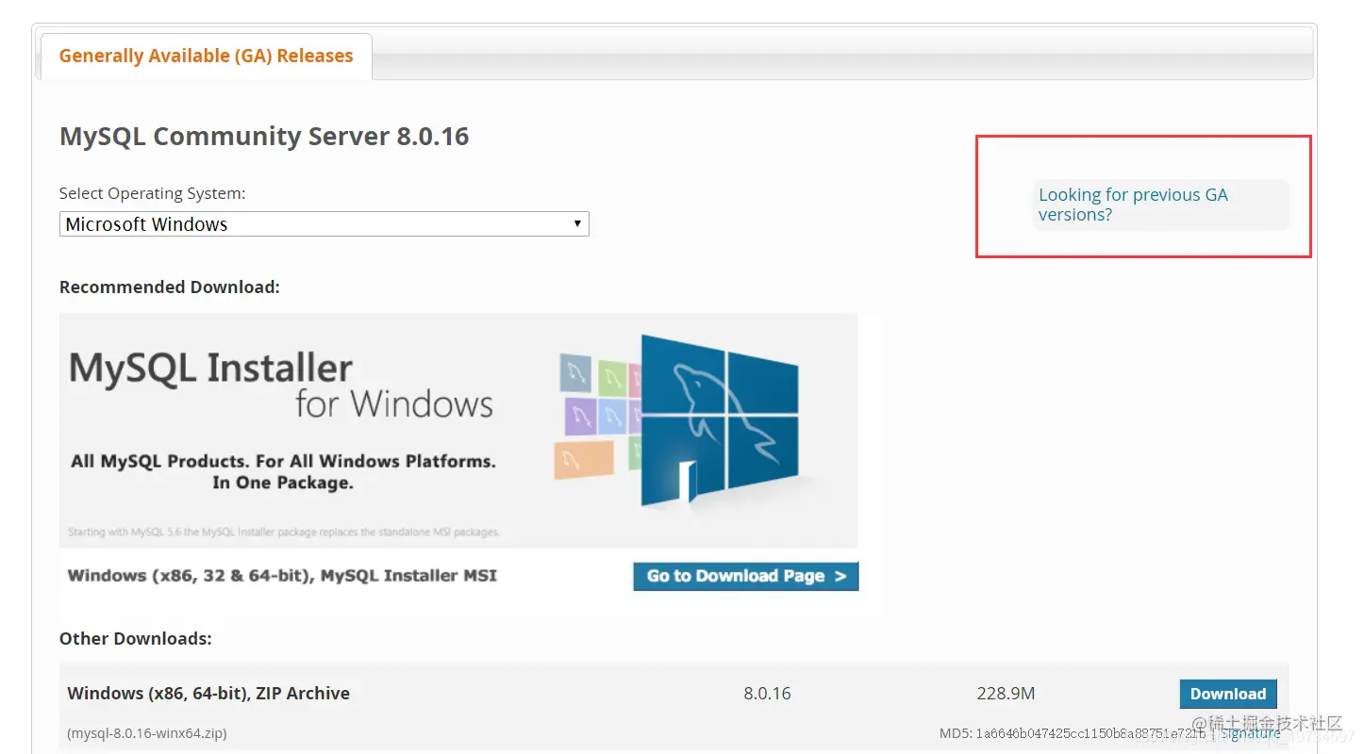Click the 8.0.16 version cell in the table

click(767, 694)
